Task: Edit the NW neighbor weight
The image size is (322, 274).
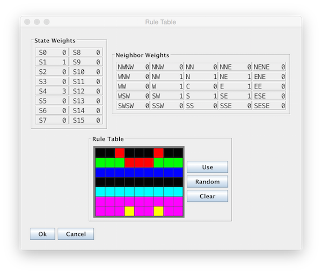Action: 167,77
